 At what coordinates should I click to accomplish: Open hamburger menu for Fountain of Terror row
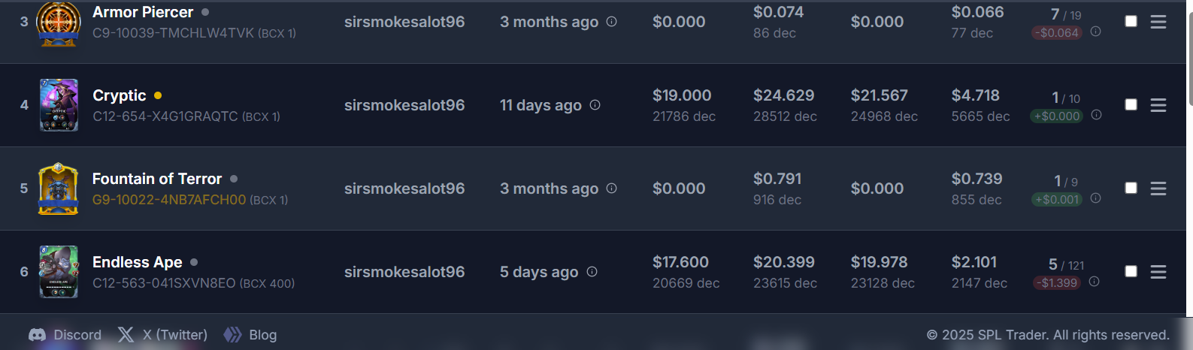(1158, 189)
